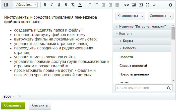Insert a numbered list

90,5
